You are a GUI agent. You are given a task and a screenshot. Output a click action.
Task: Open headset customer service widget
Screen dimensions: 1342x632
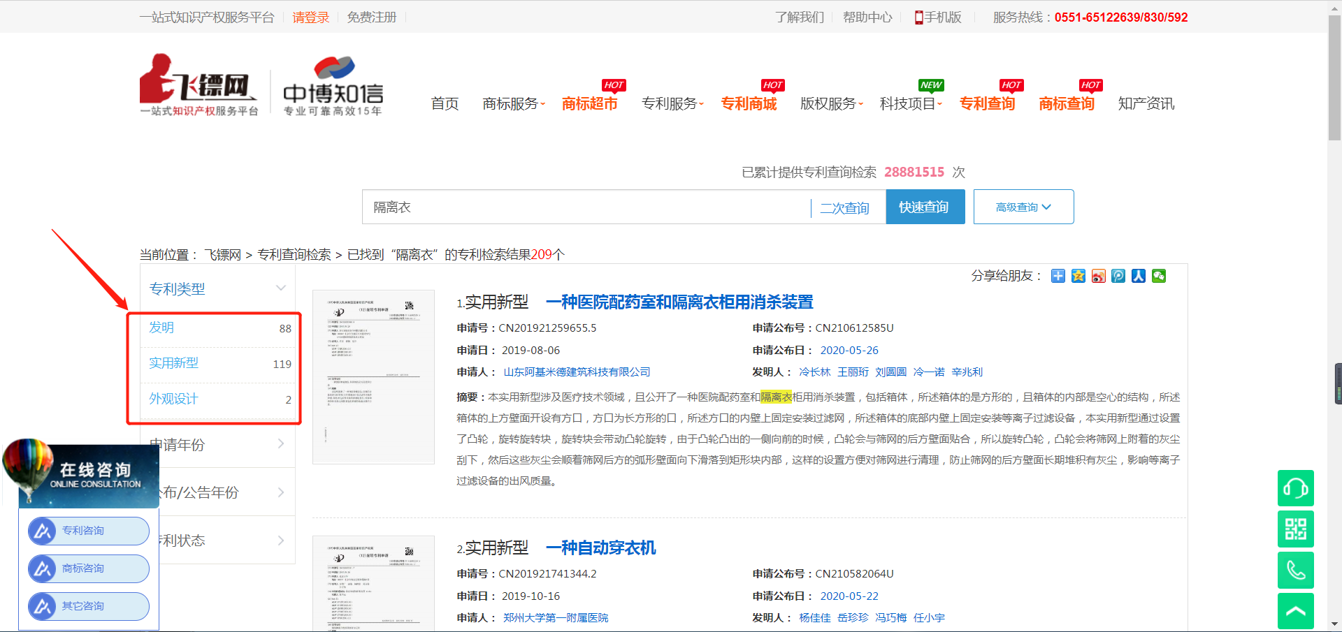click(1296, 488)
